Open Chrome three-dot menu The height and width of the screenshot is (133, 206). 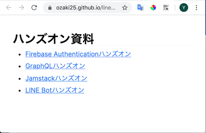196,8
